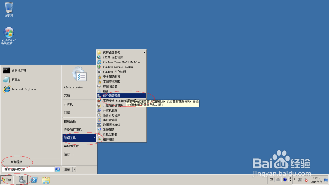The image size is (329, 185).
Task: Click the clock showing 11:19
Action: pyautogui.click(x=316, y=180)
